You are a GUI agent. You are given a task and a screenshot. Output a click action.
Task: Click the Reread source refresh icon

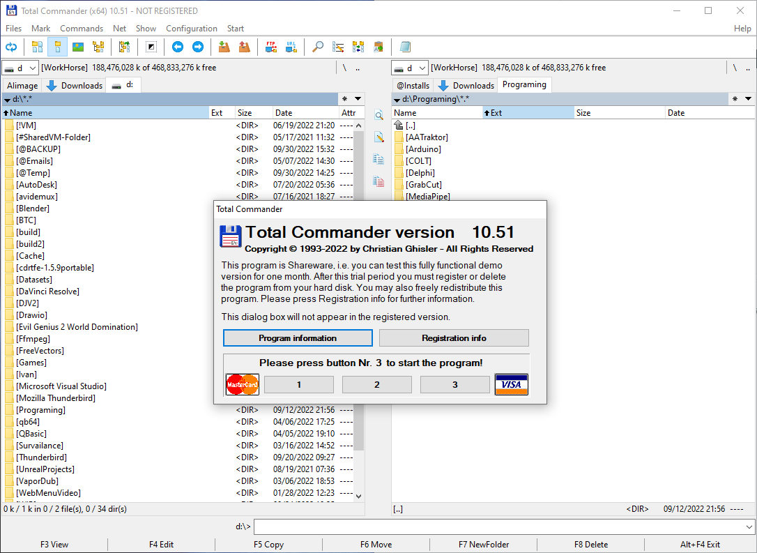11,47
